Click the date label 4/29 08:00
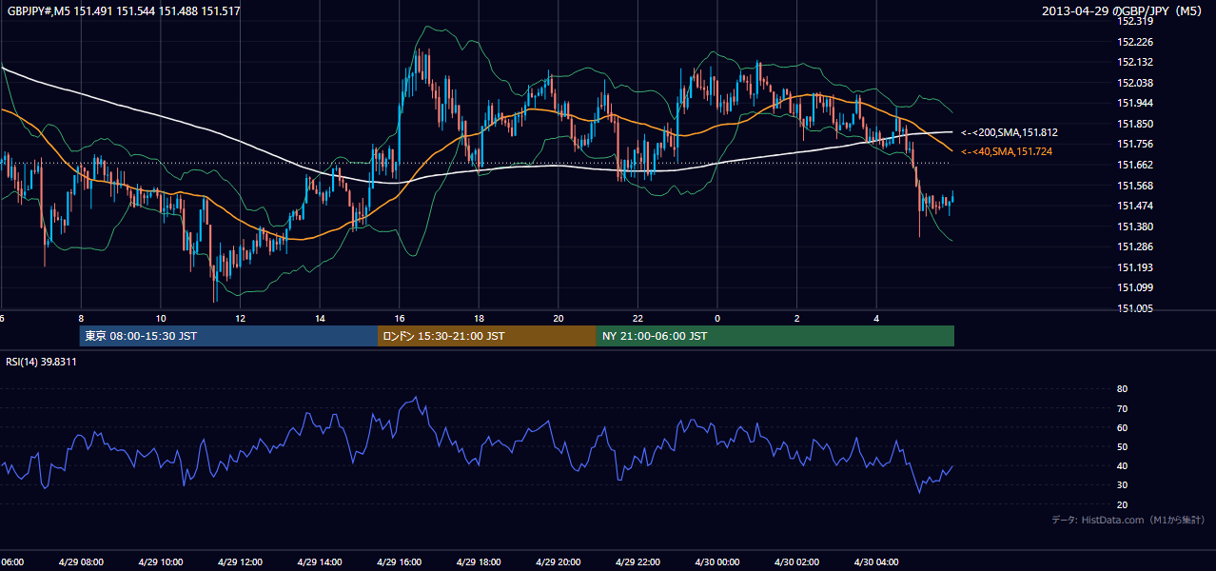1216x571 pixels. coord(81,561)
